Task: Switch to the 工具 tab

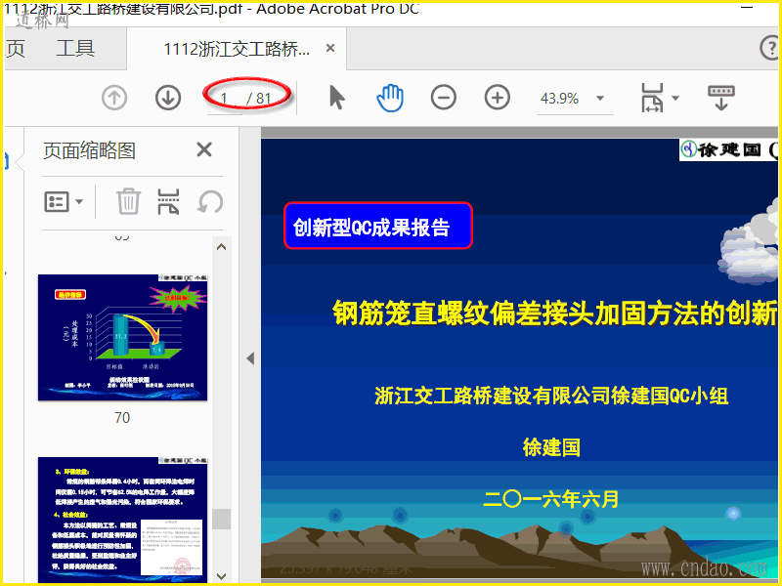Action: 76,49
